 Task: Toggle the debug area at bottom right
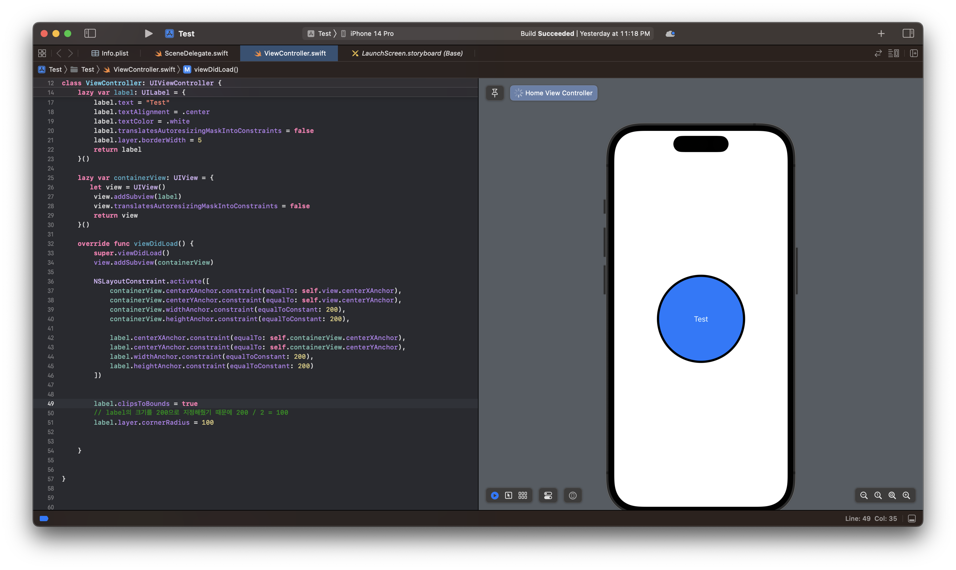click(x=912, y=519)
